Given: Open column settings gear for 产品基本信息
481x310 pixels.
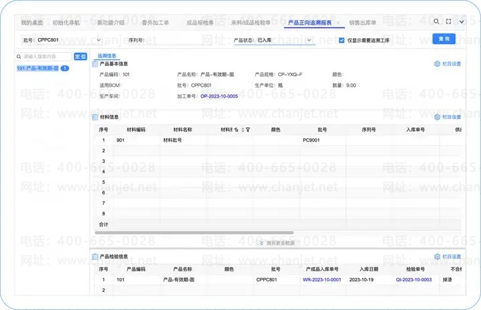Looking at the screenshot, I should click(x=437, y=64).
